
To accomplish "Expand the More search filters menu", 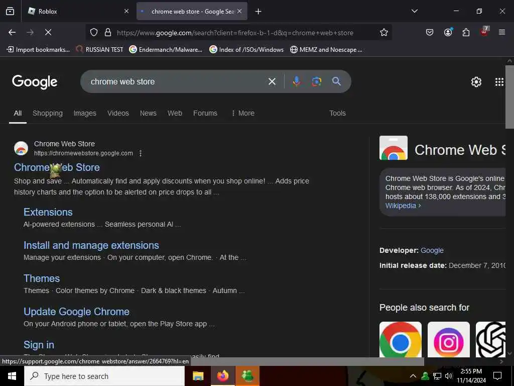I will coord(243,113).
